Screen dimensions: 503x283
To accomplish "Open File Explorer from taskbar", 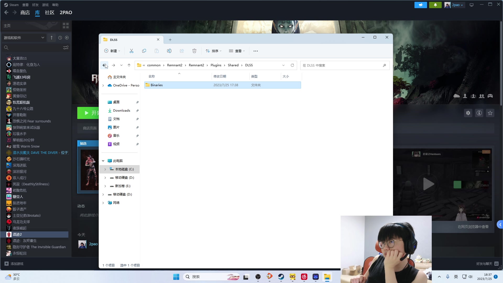I will [327, 277].
